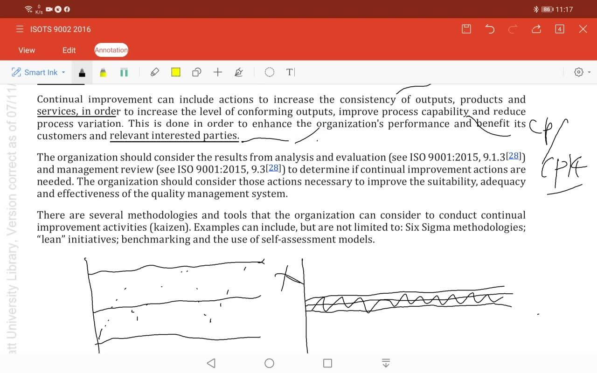
Task: Tap the battery indicator showing 86
Action: point(548,9)
